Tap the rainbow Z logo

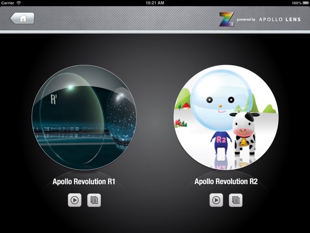click(227, 19)
